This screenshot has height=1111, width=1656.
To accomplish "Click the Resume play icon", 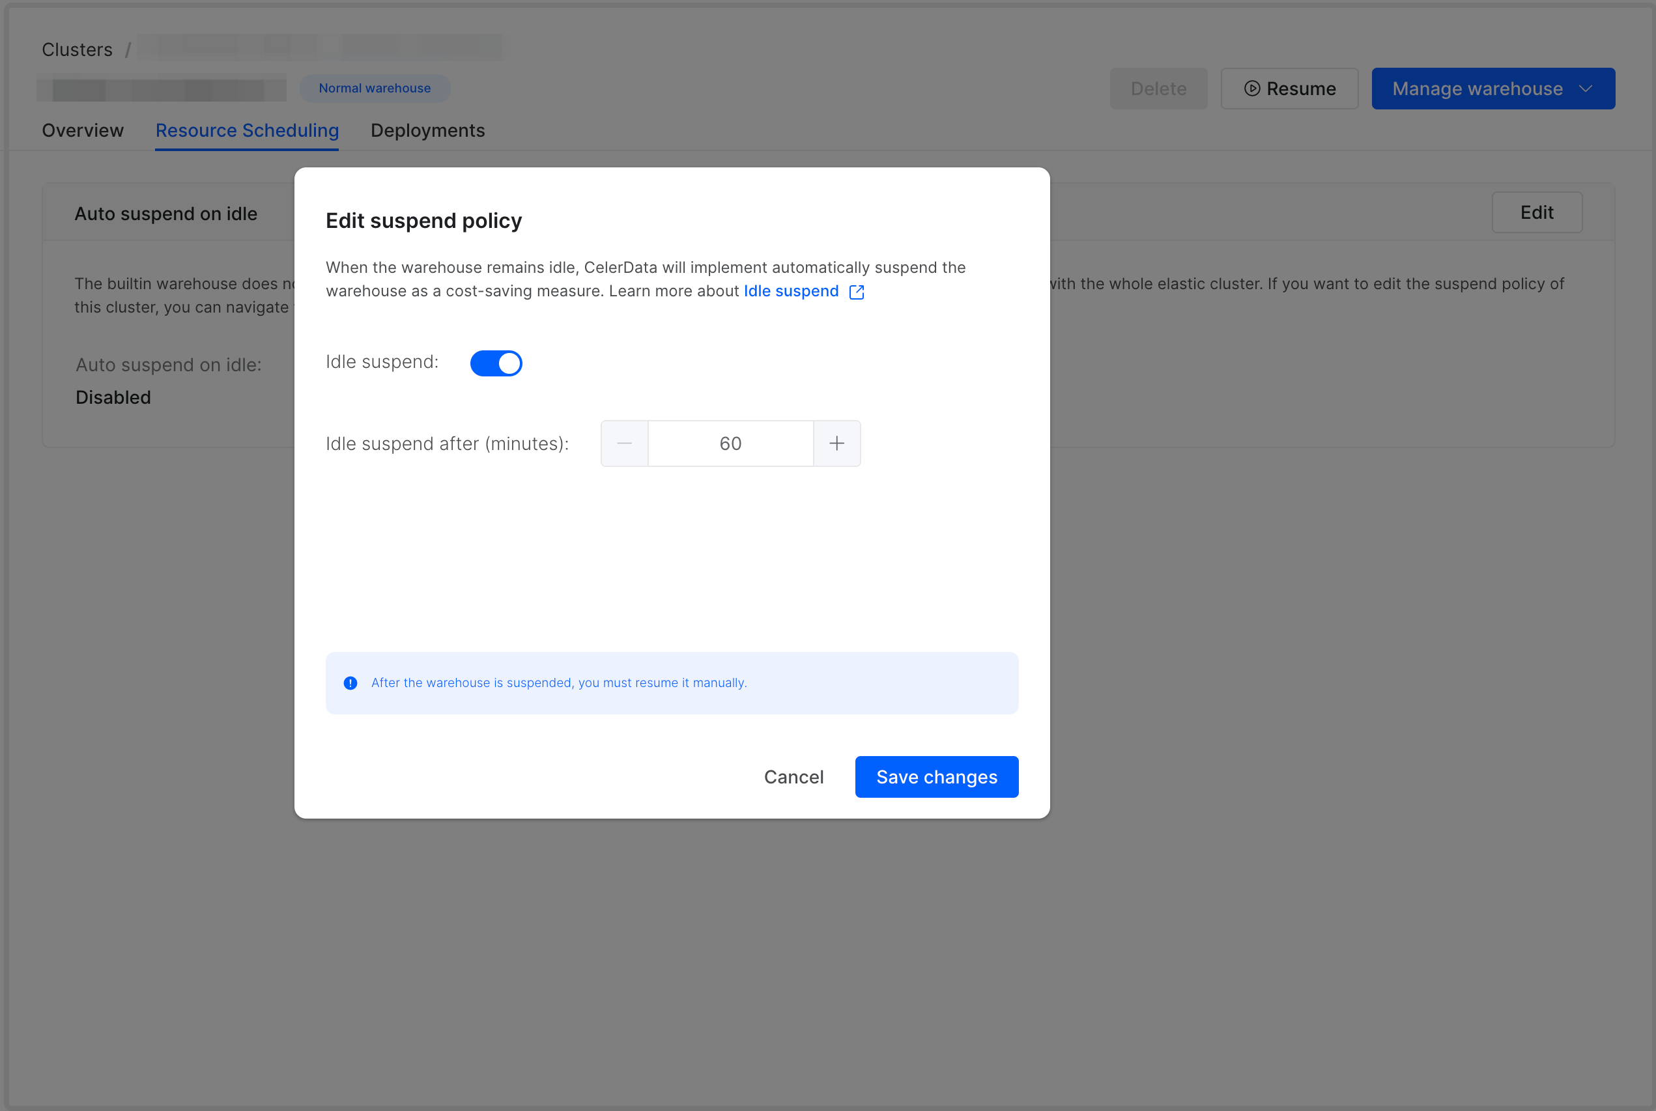I will (1252, 89).
